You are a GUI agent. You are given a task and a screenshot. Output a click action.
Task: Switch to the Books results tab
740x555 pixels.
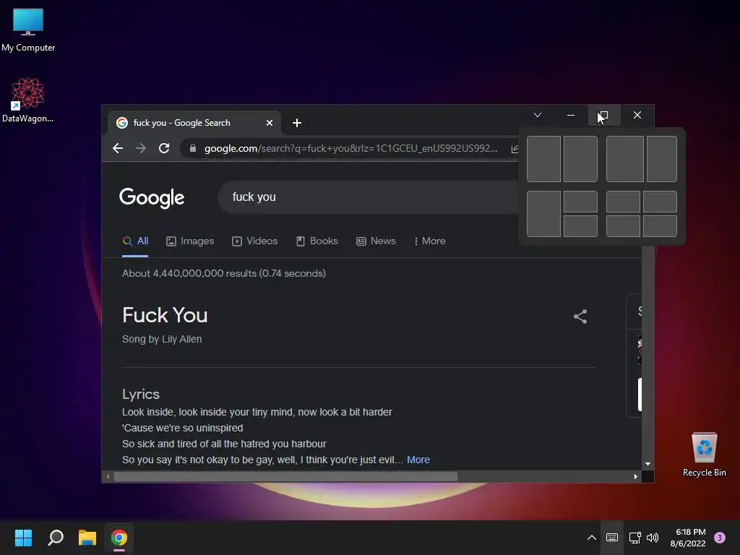317,241
